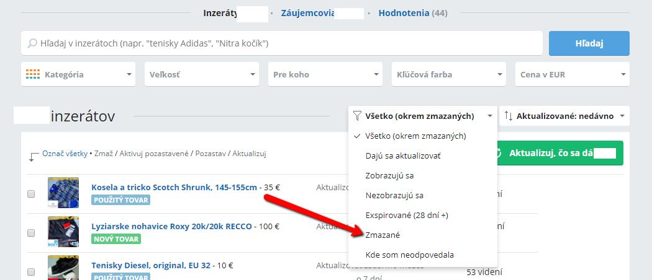652x280 pixels.
Task: Choose Zmazané from the filter menu
Action: (x=383, y=235)
